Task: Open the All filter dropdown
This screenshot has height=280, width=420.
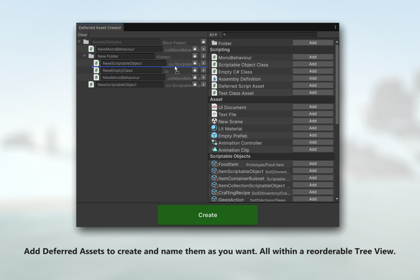Action: click(213, 35)
